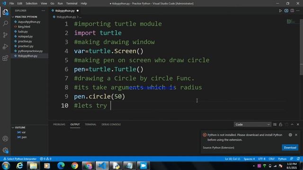The image size is (303, 170).
Task: Click Select Python Interpreter in status bar
Action: [x=20, y=159]
